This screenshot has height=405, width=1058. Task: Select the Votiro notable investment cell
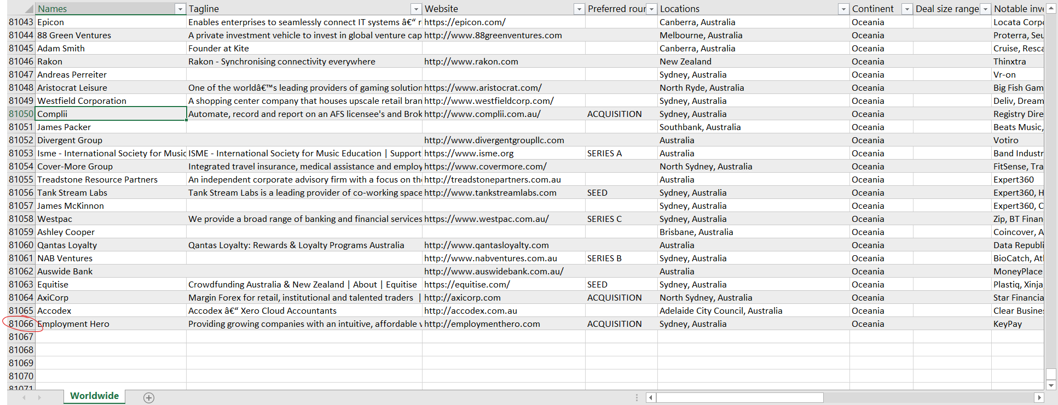coord(1017,140)
